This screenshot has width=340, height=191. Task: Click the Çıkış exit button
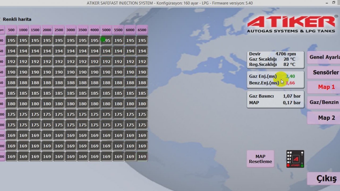coord(324,179)
